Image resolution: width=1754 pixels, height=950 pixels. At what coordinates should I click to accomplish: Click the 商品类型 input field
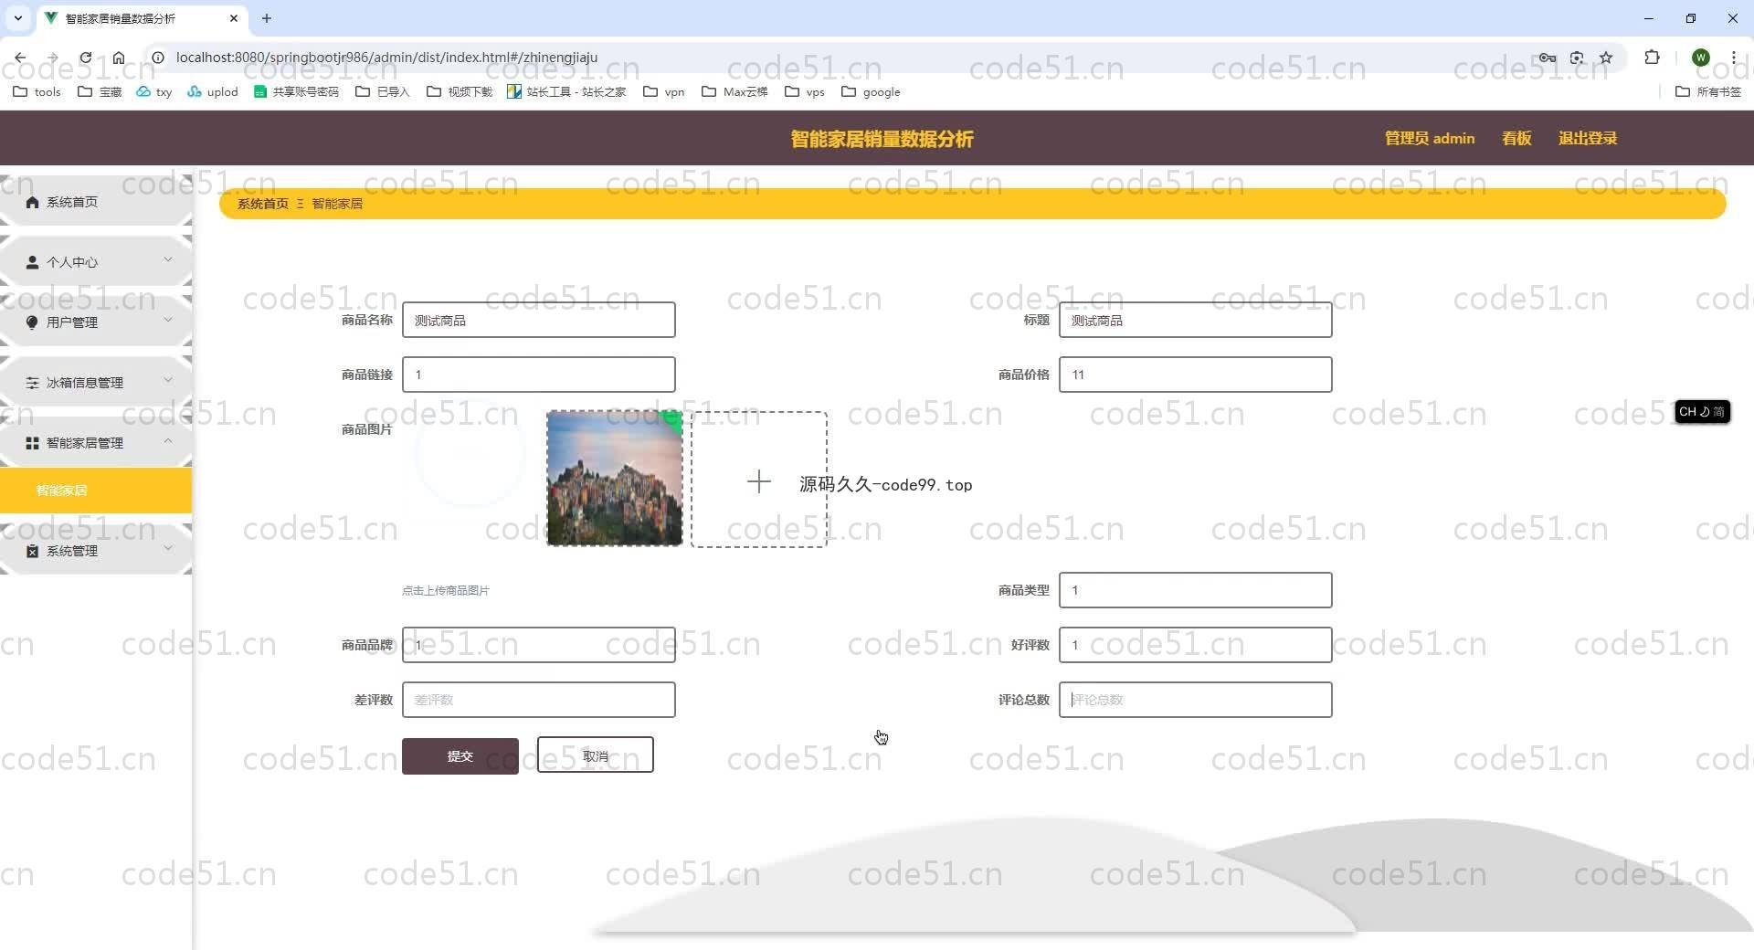1195,590
